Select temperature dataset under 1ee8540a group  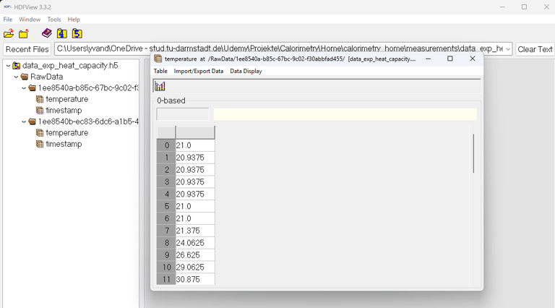(67, 99)
